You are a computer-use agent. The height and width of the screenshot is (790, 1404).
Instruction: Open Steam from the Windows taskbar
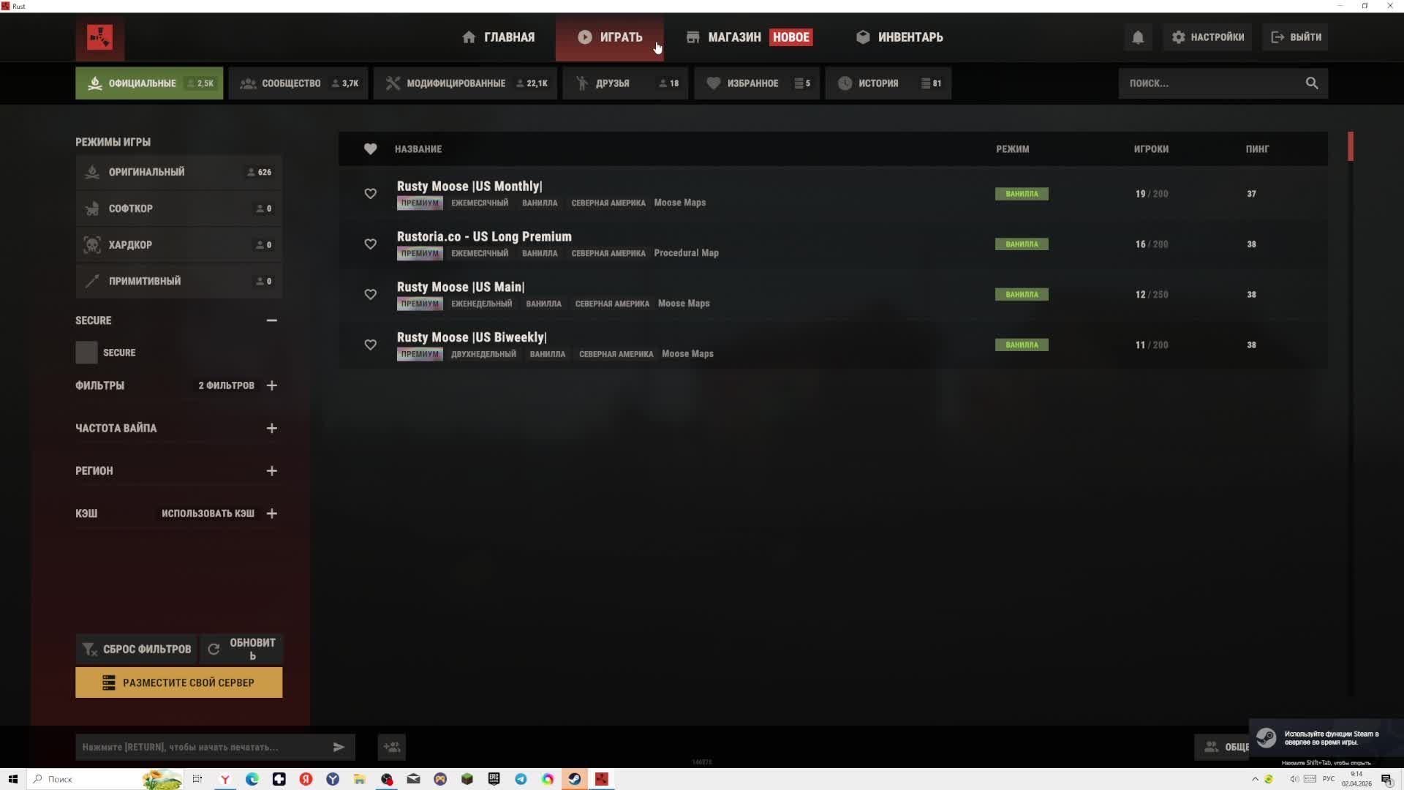pyautogui.click(x=575, y=779)
